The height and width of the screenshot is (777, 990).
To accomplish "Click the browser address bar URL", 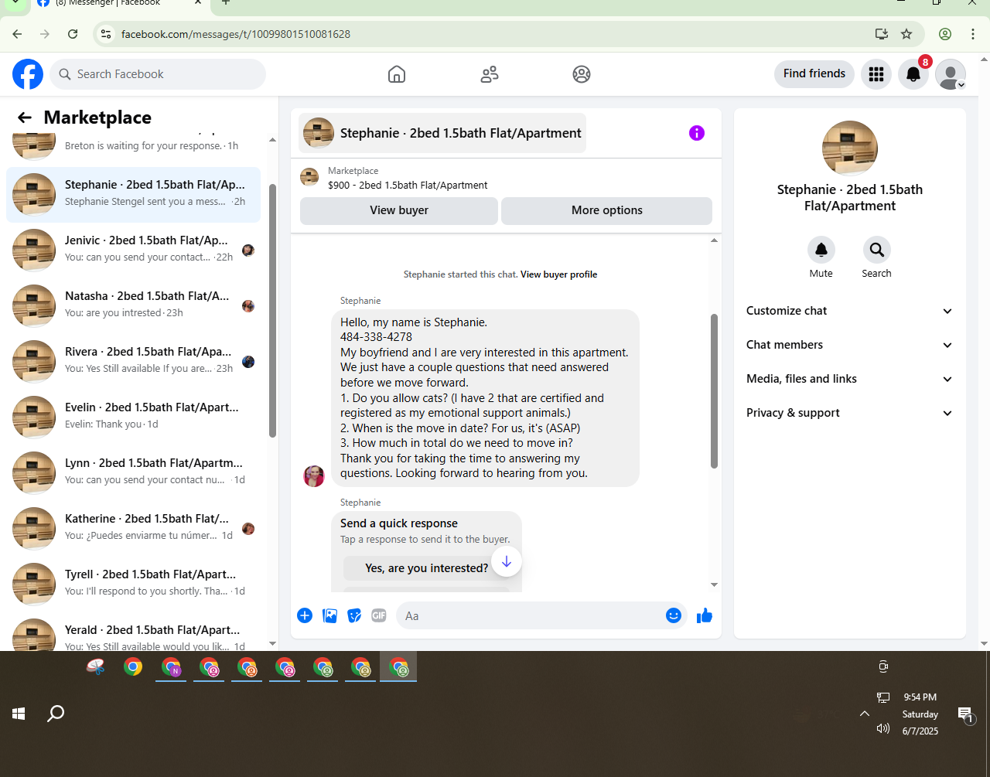I will coord(236,34).
